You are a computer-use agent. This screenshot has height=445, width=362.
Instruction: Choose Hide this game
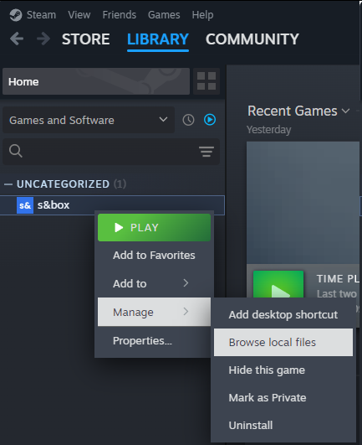point(283,370)
